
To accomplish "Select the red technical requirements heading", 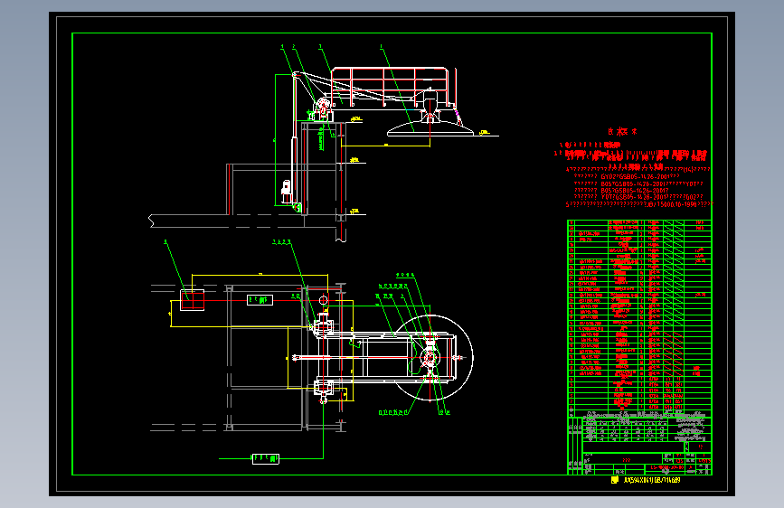I will [x=622, y=131].
